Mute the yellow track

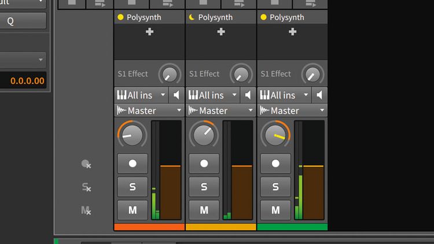point(204,210)
